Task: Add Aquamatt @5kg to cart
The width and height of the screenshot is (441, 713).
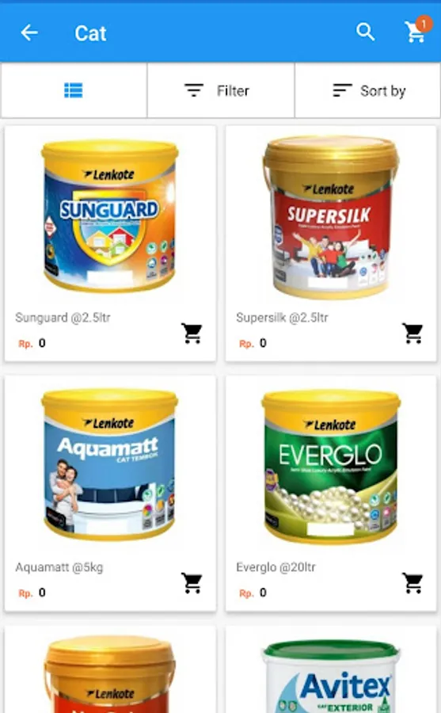Action: (192, 582)
